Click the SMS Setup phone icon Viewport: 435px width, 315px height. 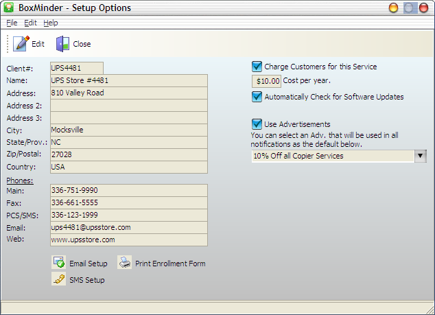tap(59, 279)
